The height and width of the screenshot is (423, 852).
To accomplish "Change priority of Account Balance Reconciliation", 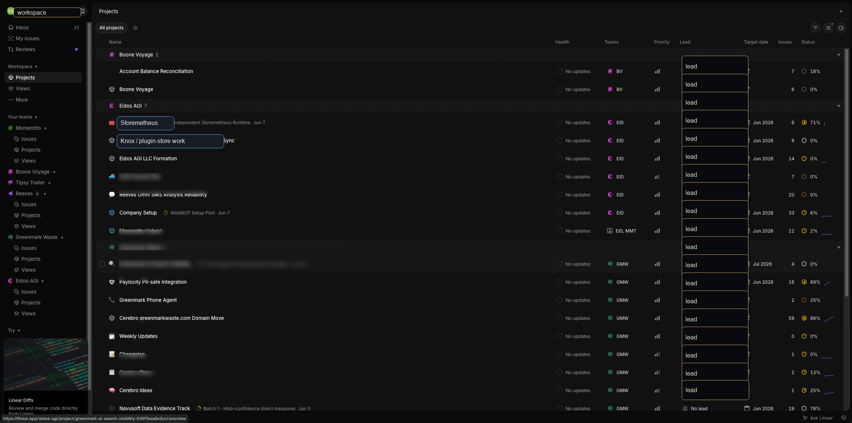I will click(x=657, y=71).
